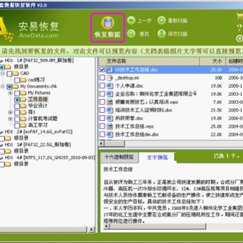243x243 pixels.
Task: Click the disk icon of HD1 2# exFAT
Action: 1,132
